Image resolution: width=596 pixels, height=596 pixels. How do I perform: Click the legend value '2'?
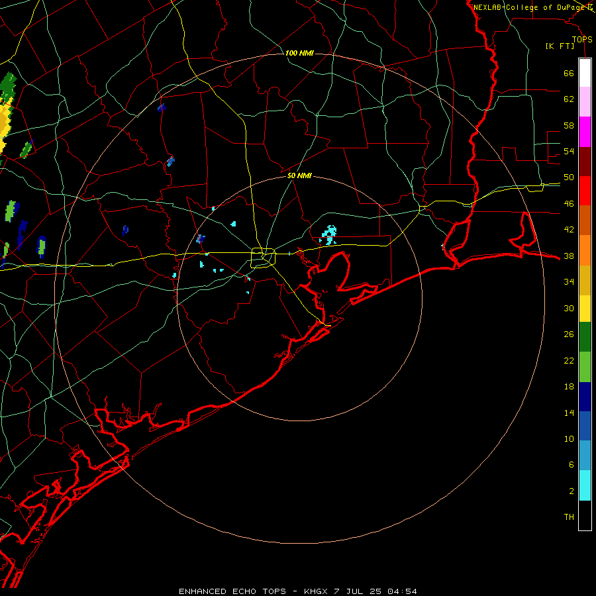[x=571, y=491]
